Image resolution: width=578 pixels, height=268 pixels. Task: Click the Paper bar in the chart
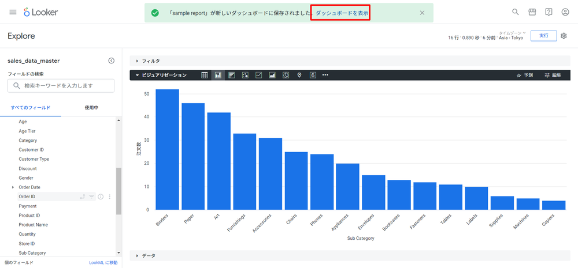pyautogui.click(x=193, y=157)
